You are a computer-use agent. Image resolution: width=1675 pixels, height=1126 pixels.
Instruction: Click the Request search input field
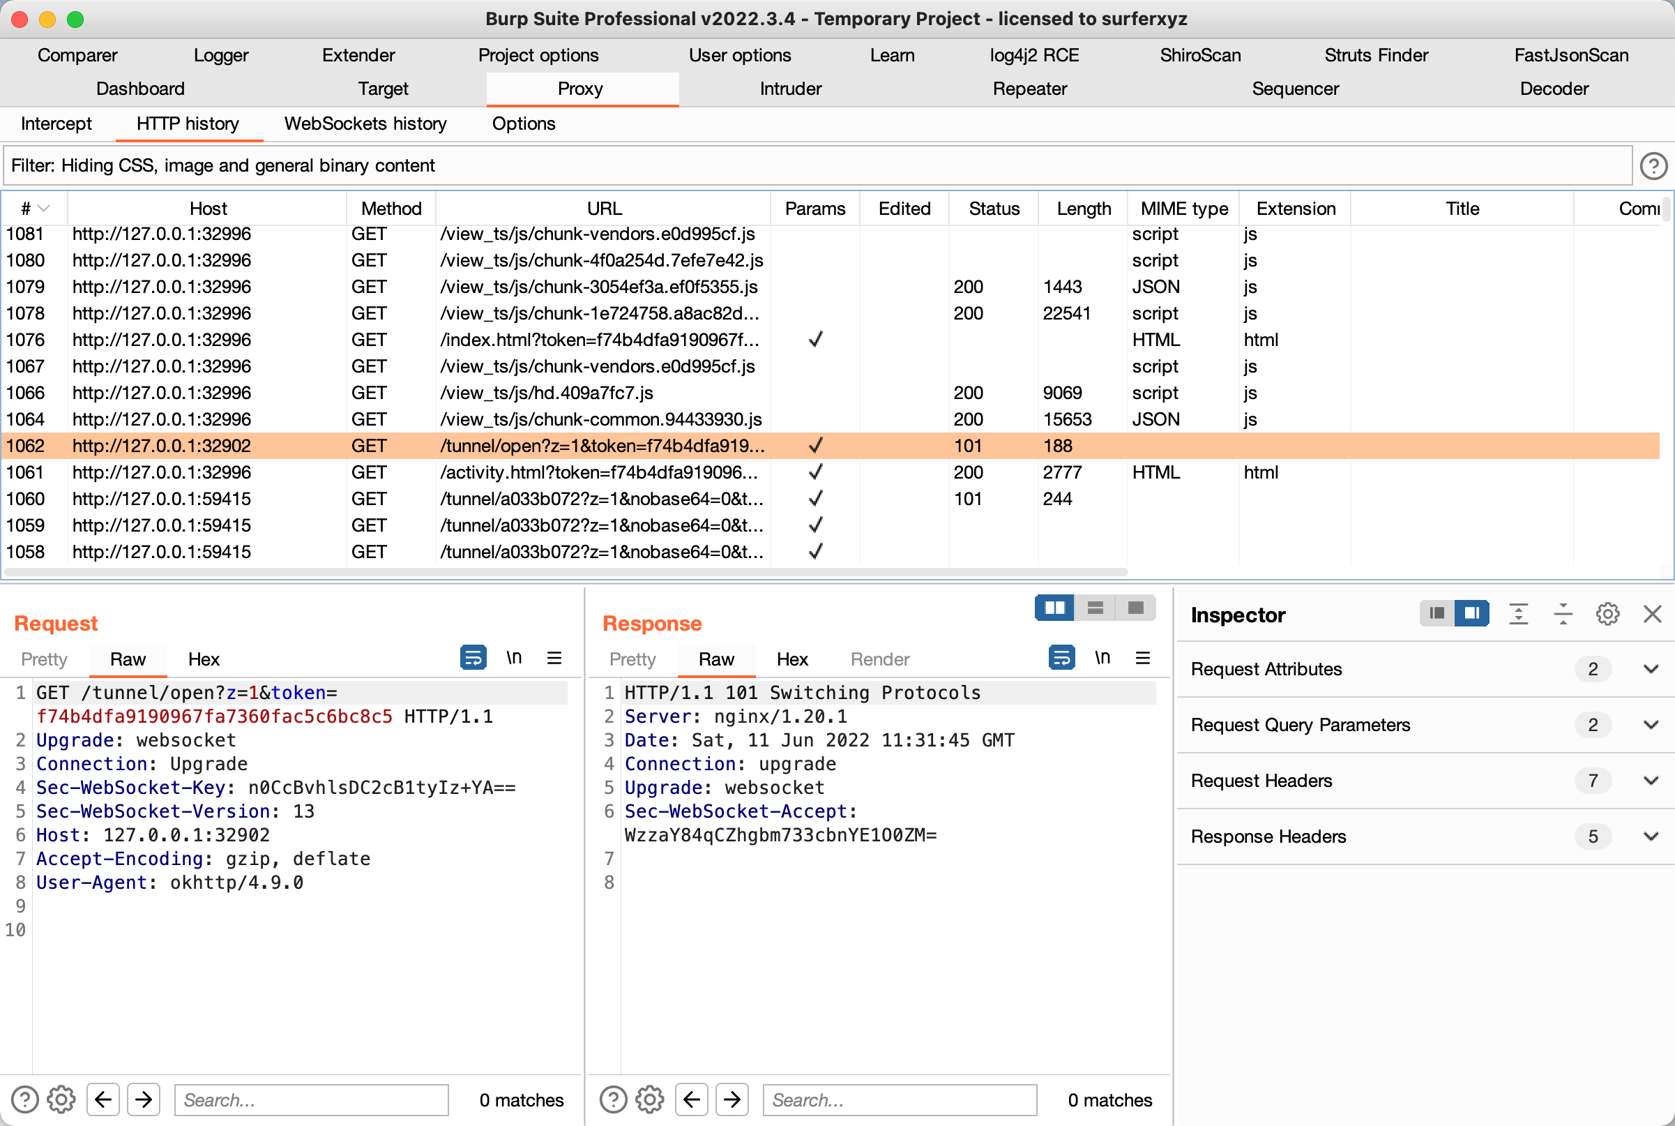click(x=312, y=1099)
